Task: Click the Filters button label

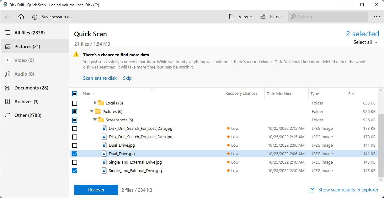Action: pos(276,17)
